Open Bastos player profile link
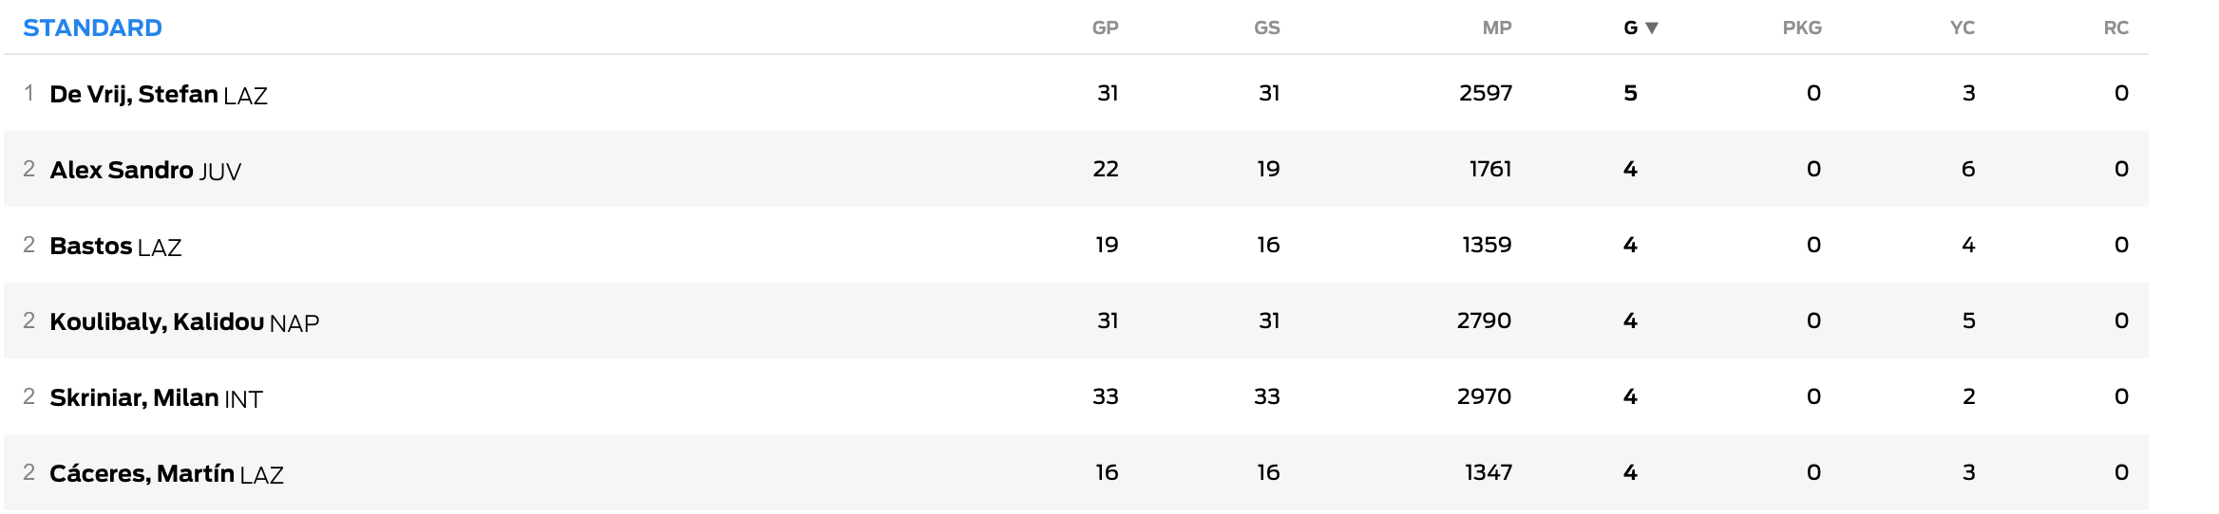2219x514 pixels. 91,246
